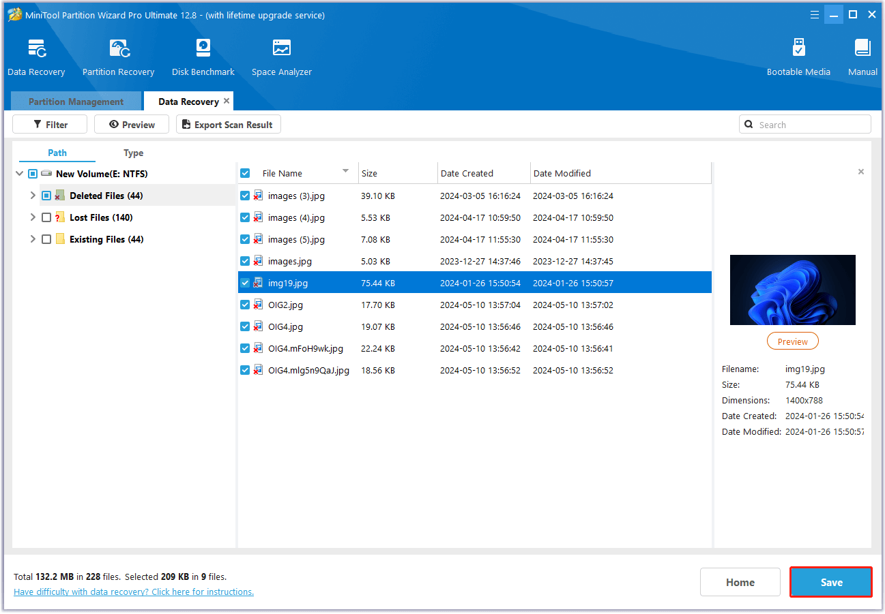Click the file icon of OIG4.mFoH9wk.jpg
The width and height of the screenshot is (885, 614).
coord(259,348)
